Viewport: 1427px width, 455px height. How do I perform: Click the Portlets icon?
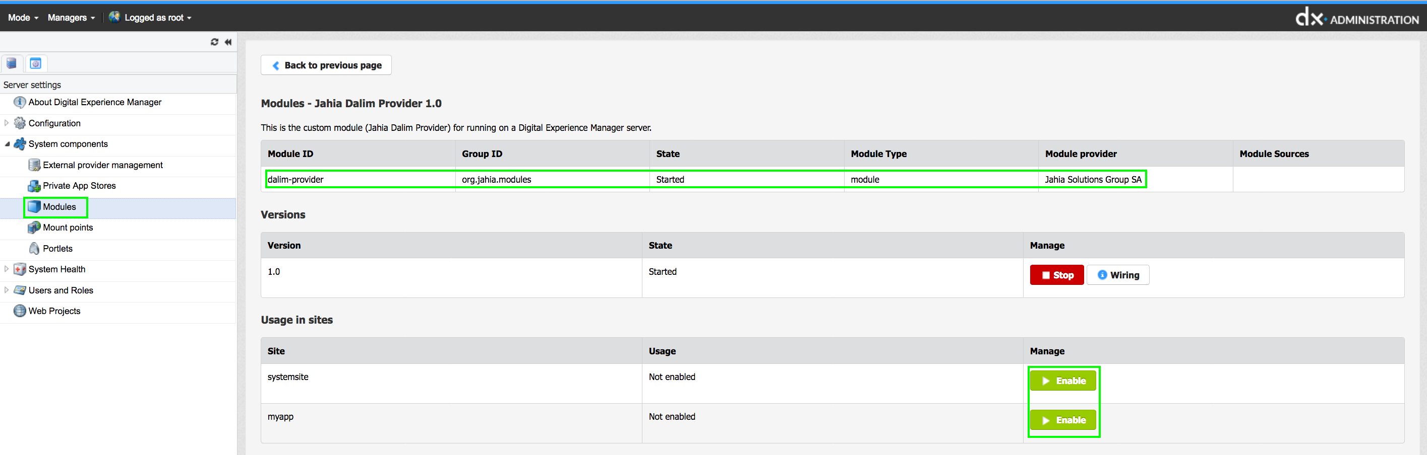(x=34, y=248)
